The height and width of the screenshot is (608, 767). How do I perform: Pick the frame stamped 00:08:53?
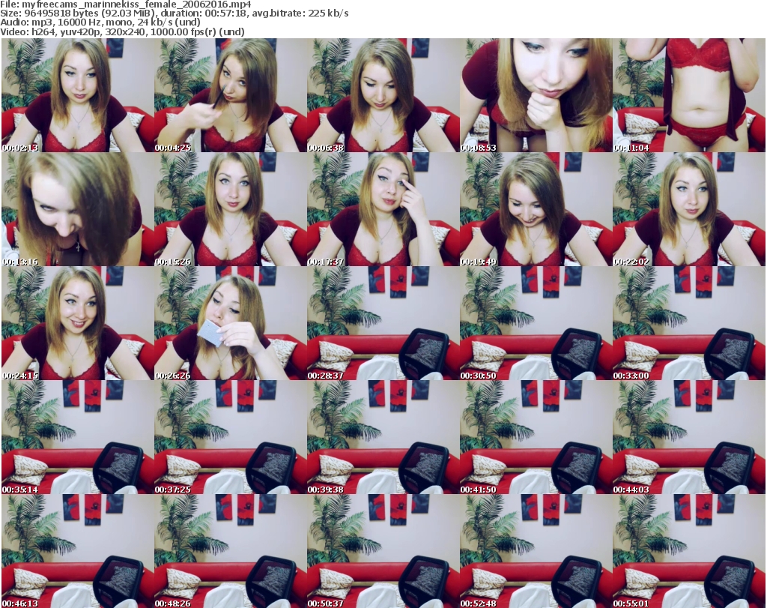point(536,95)
